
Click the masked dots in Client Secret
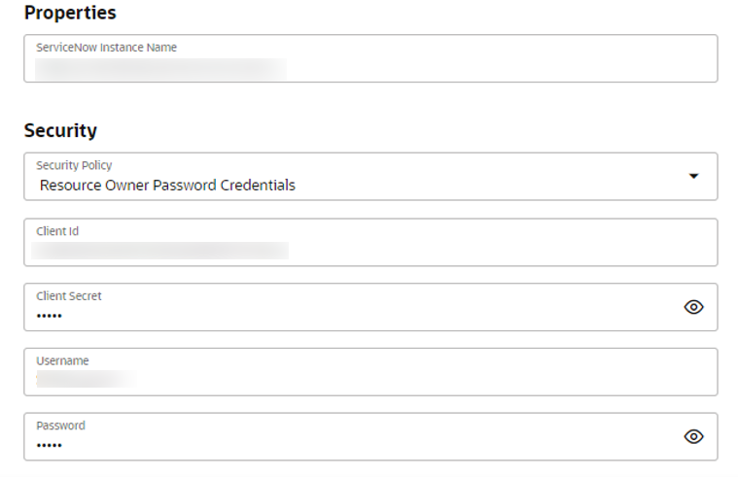[49, 315]
